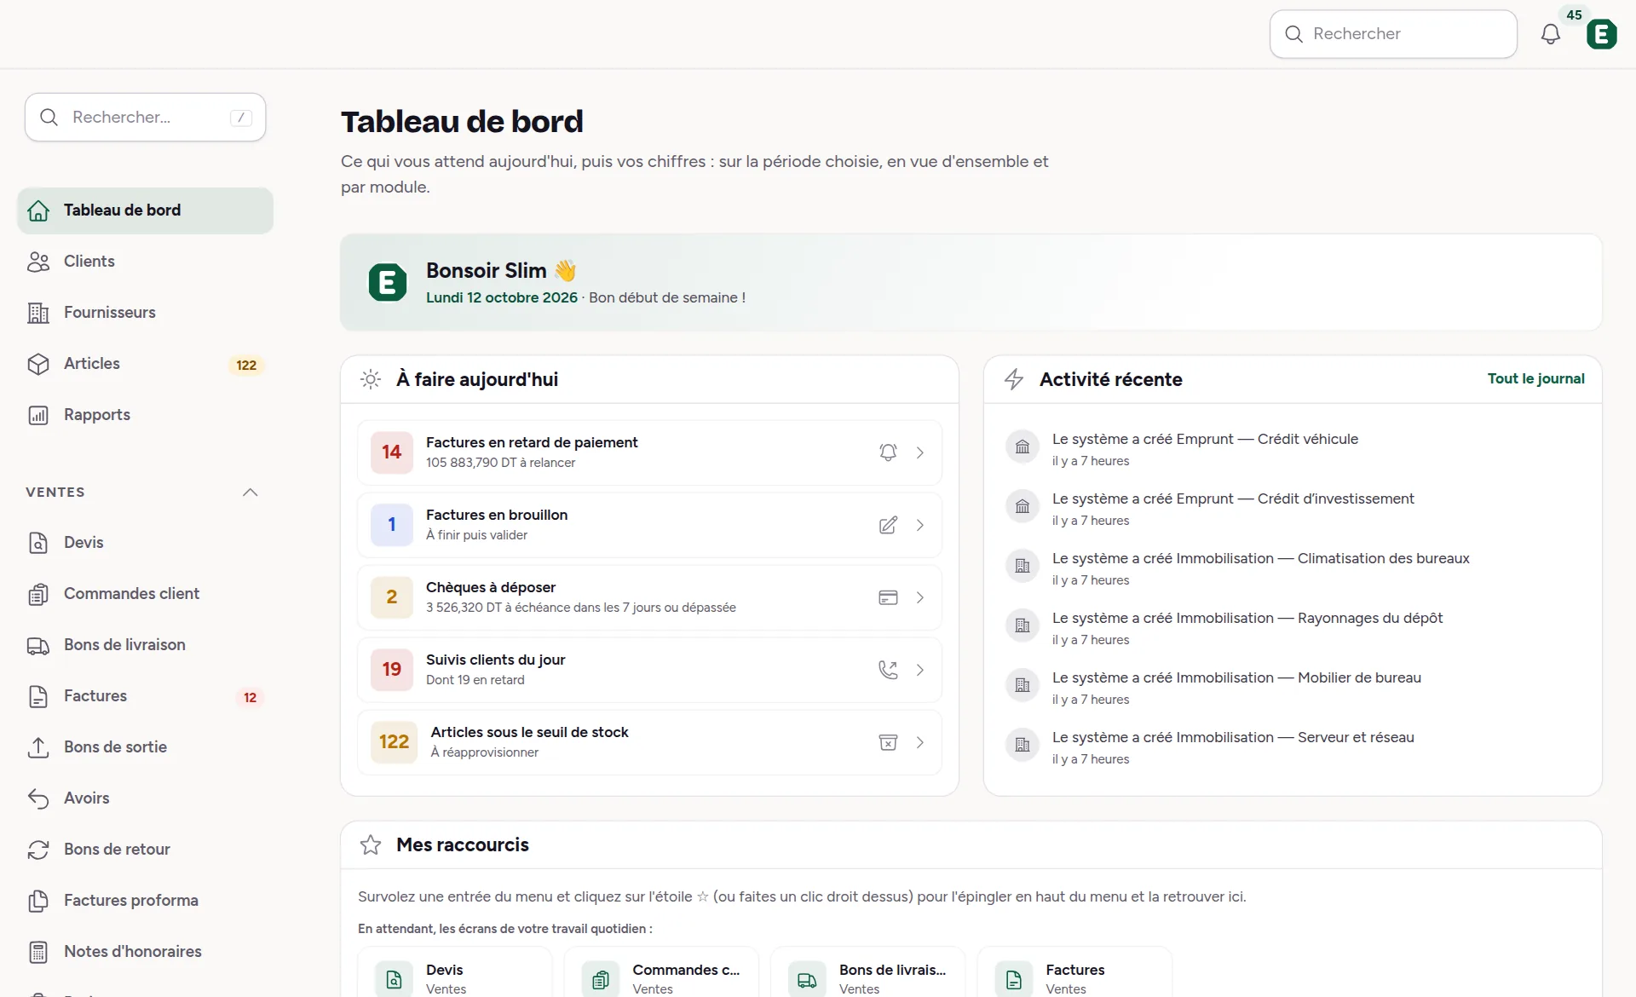Viewport: 1636px width, 997px height.
Task: Open activity Immobilisation — Climatisation des bureaux
Action: (x=1261, y=558)
